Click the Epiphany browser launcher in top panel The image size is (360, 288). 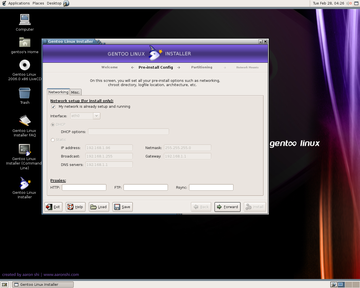pos(66,3)
